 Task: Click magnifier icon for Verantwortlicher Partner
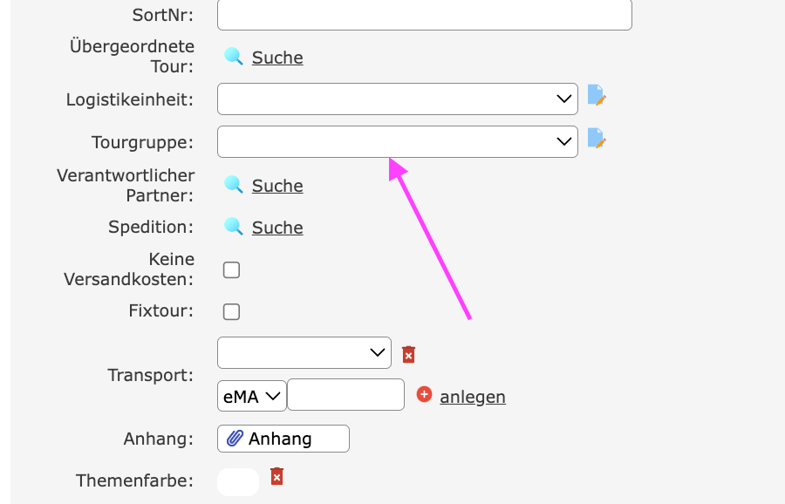[233, 185]
